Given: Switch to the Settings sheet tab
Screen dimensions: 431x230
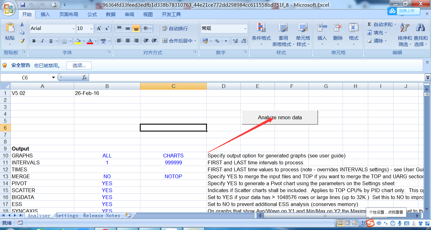Looking at the screenshot, I should click(67, 215).
